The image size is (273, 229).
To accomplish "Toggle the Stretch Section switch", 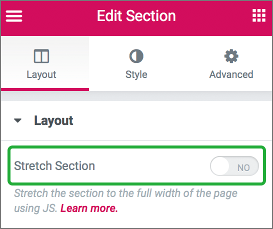I will coord(234,166).
